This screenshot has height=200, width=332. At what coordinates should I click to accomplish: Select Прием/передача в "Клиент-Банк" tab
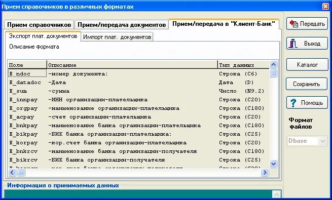tap(224, 24)
